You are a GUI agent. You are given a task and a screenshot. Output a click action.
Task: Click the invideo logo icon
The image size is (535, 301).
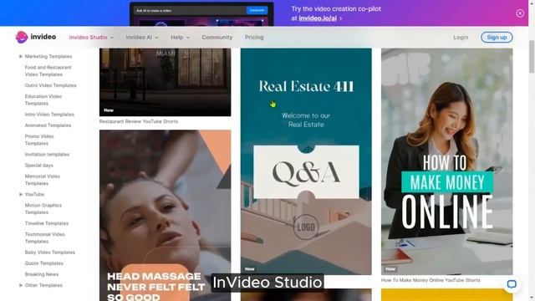pos(22,37)
